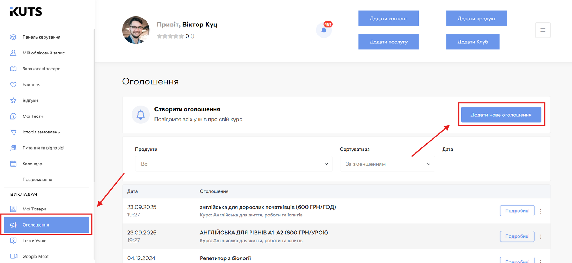Screen dimensions: 572x263
Task: Click the Віктор Куц name
Action: (199, 24)
